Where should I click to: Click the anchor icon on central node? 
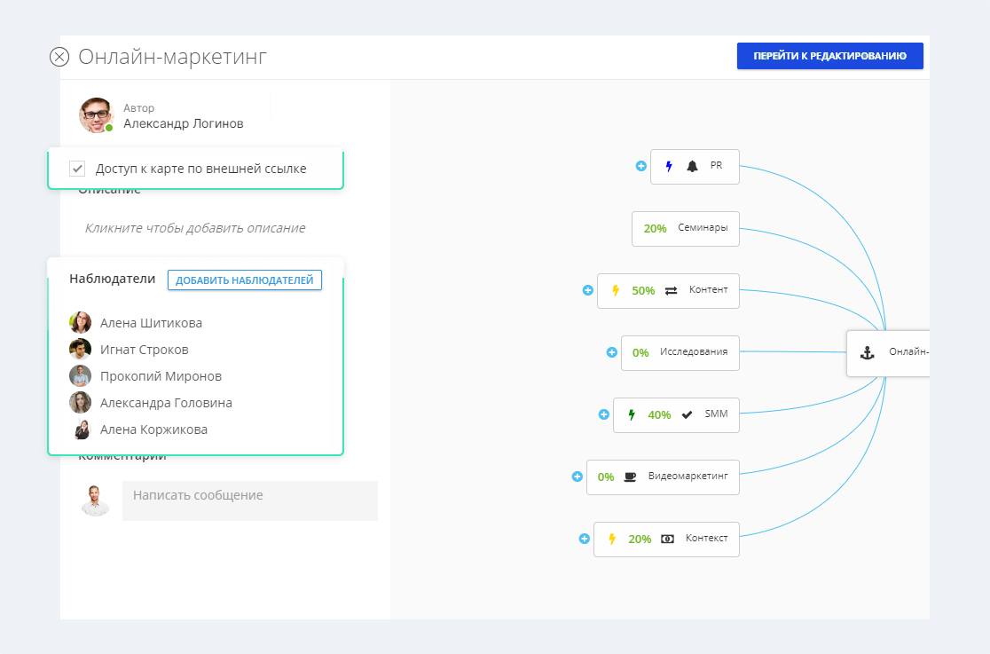(868, 352)
